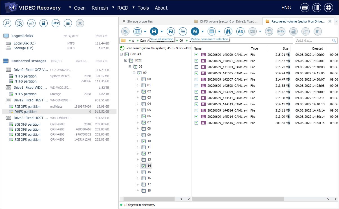Click the calendar grid filter icon
The height and width of the screenshot is (209, 339).
pyautogui.click(x=137, y=31)
